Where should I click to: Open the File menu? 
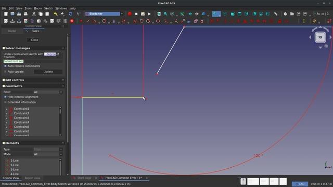(x=4, y=8)
